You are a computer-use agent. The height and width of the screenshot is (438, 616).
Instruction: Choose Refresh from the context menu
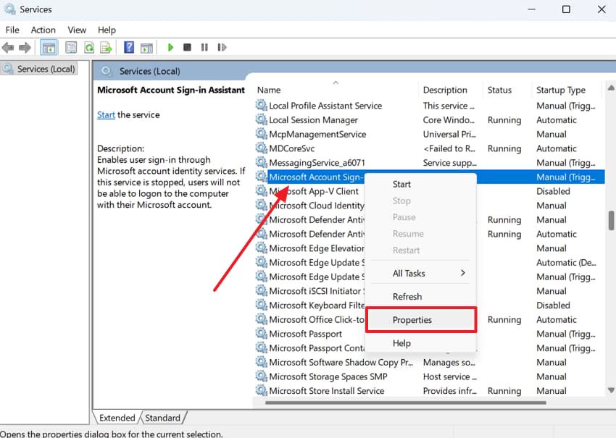(407, 296)
